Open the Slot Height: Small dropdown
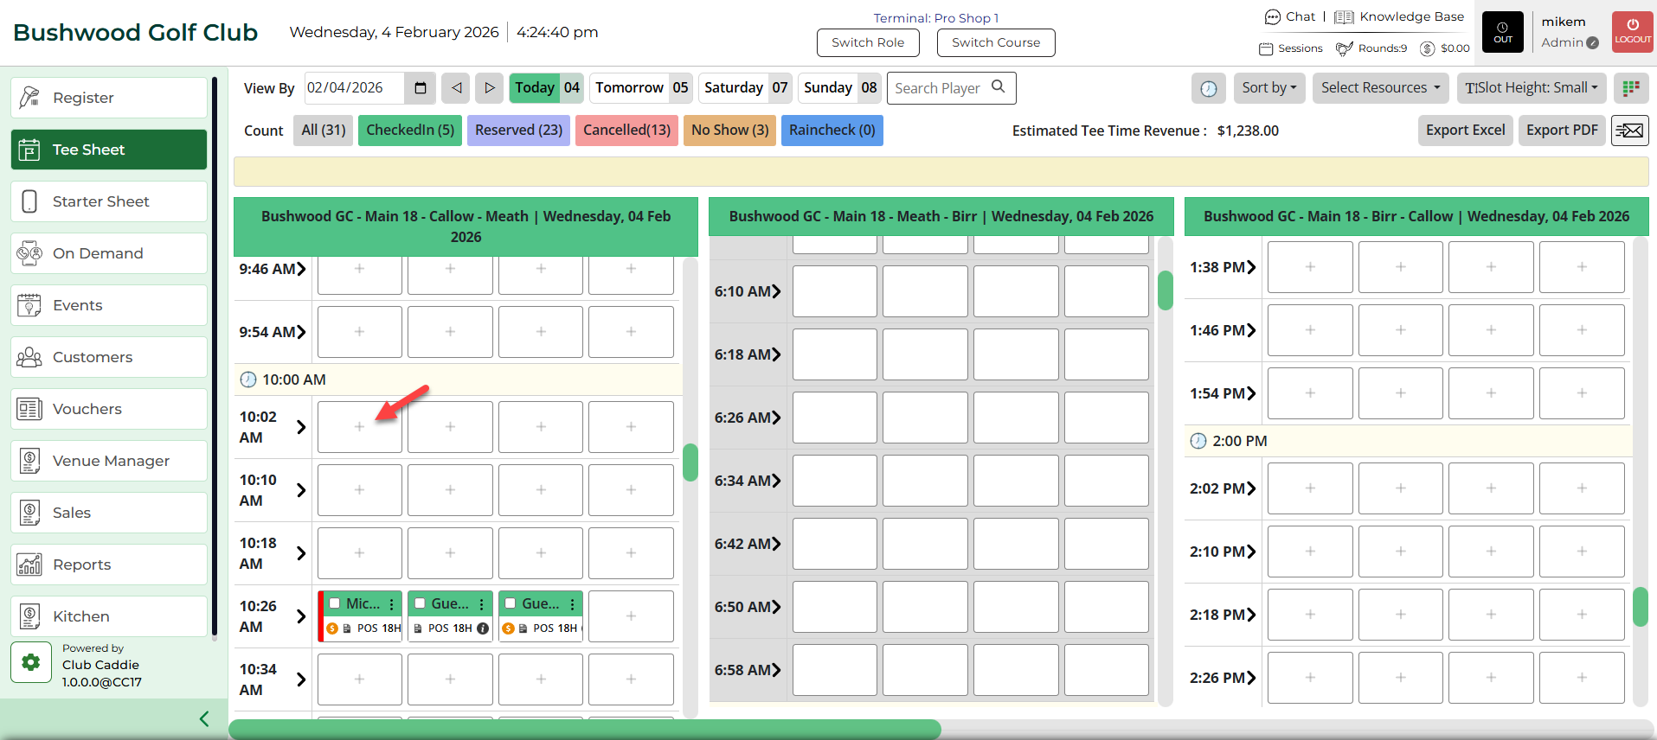The height and width of the screenshot is (740, 1657). click(x=1531, y=88)
